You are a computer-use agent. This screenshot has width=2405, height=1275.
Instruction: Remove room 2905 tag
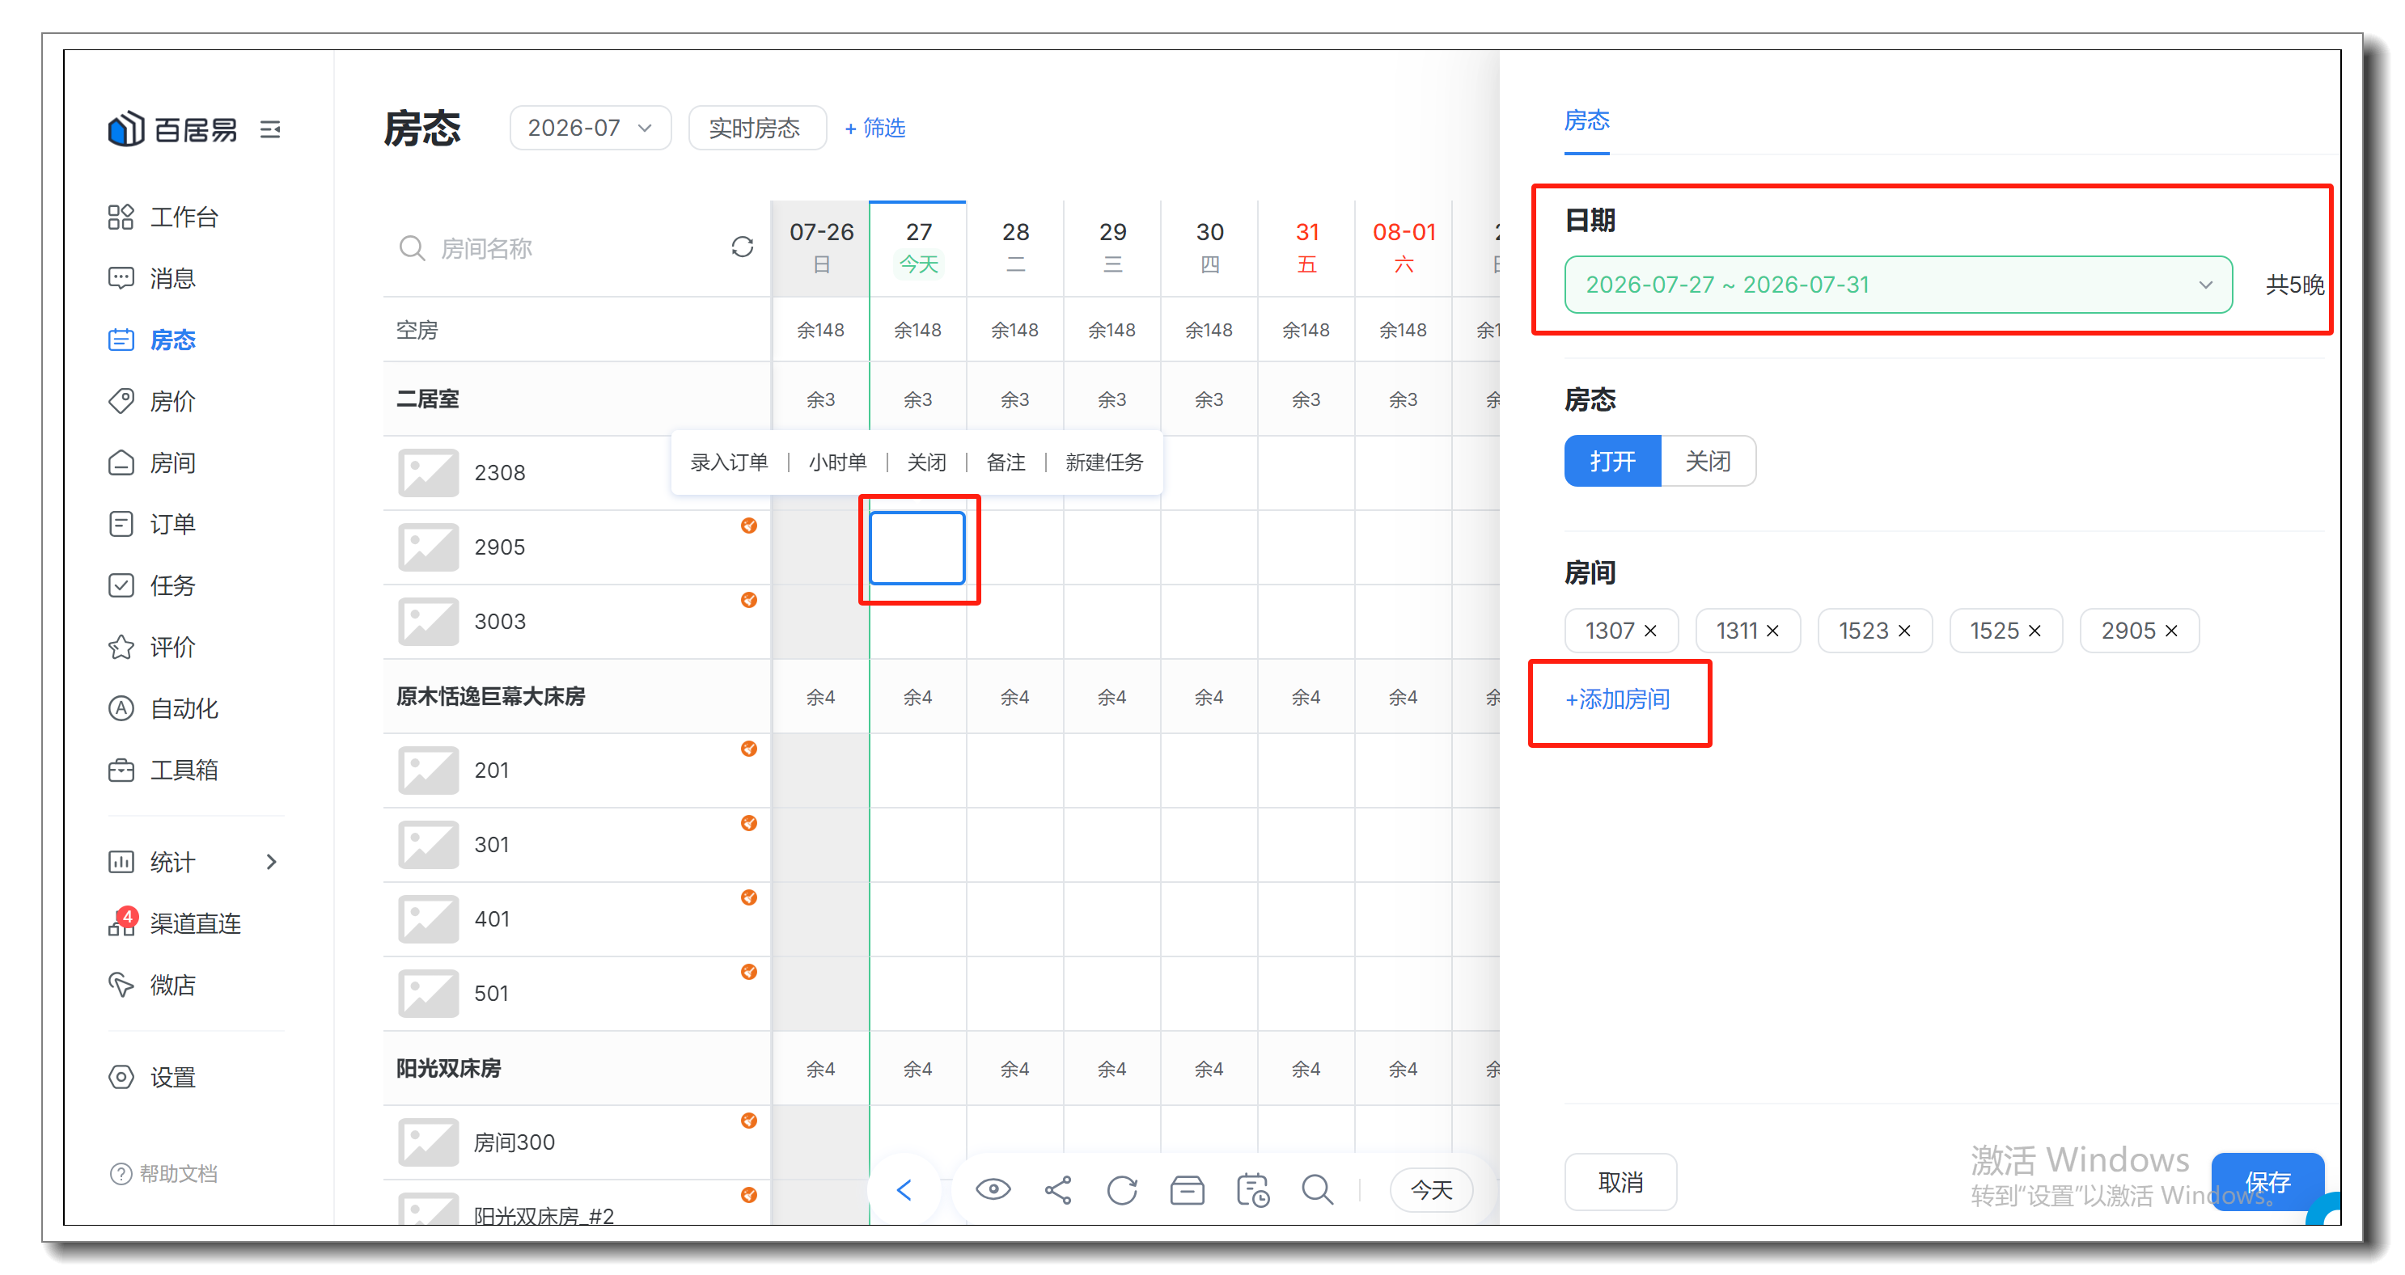click(2171, 631)
